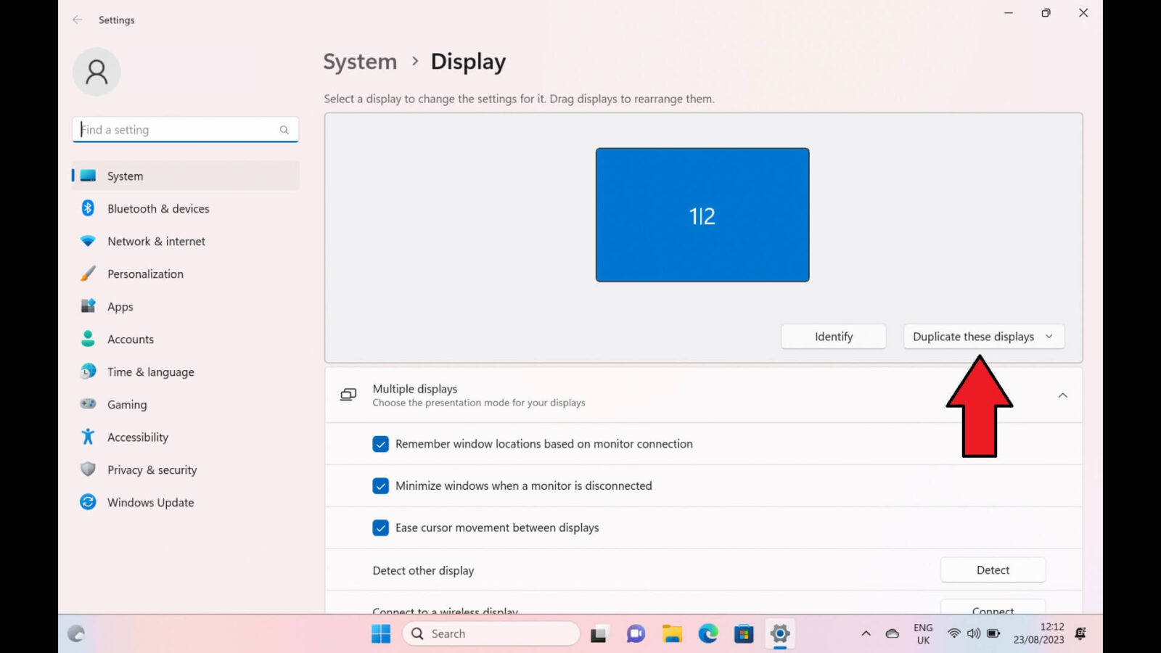Open Accounts settings using the person icon
Image resolution: width=1161 pixels, height=653 pixels.
[x=88, y=339]
